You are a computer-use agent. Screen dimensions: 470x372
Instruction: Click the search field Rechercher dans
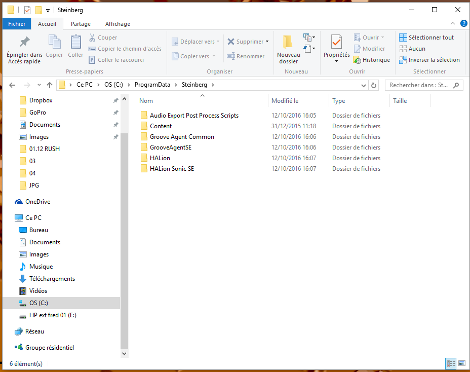pos(423,85)
